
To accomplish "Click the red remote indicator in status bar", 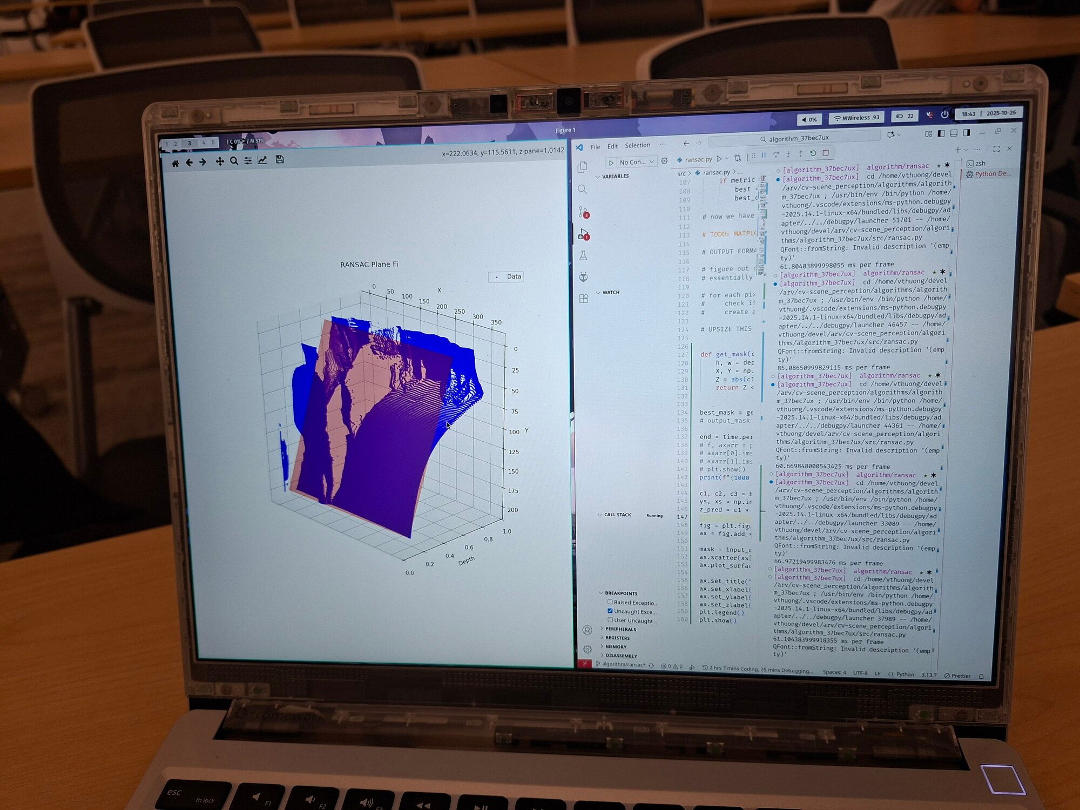I will [585, 664].
